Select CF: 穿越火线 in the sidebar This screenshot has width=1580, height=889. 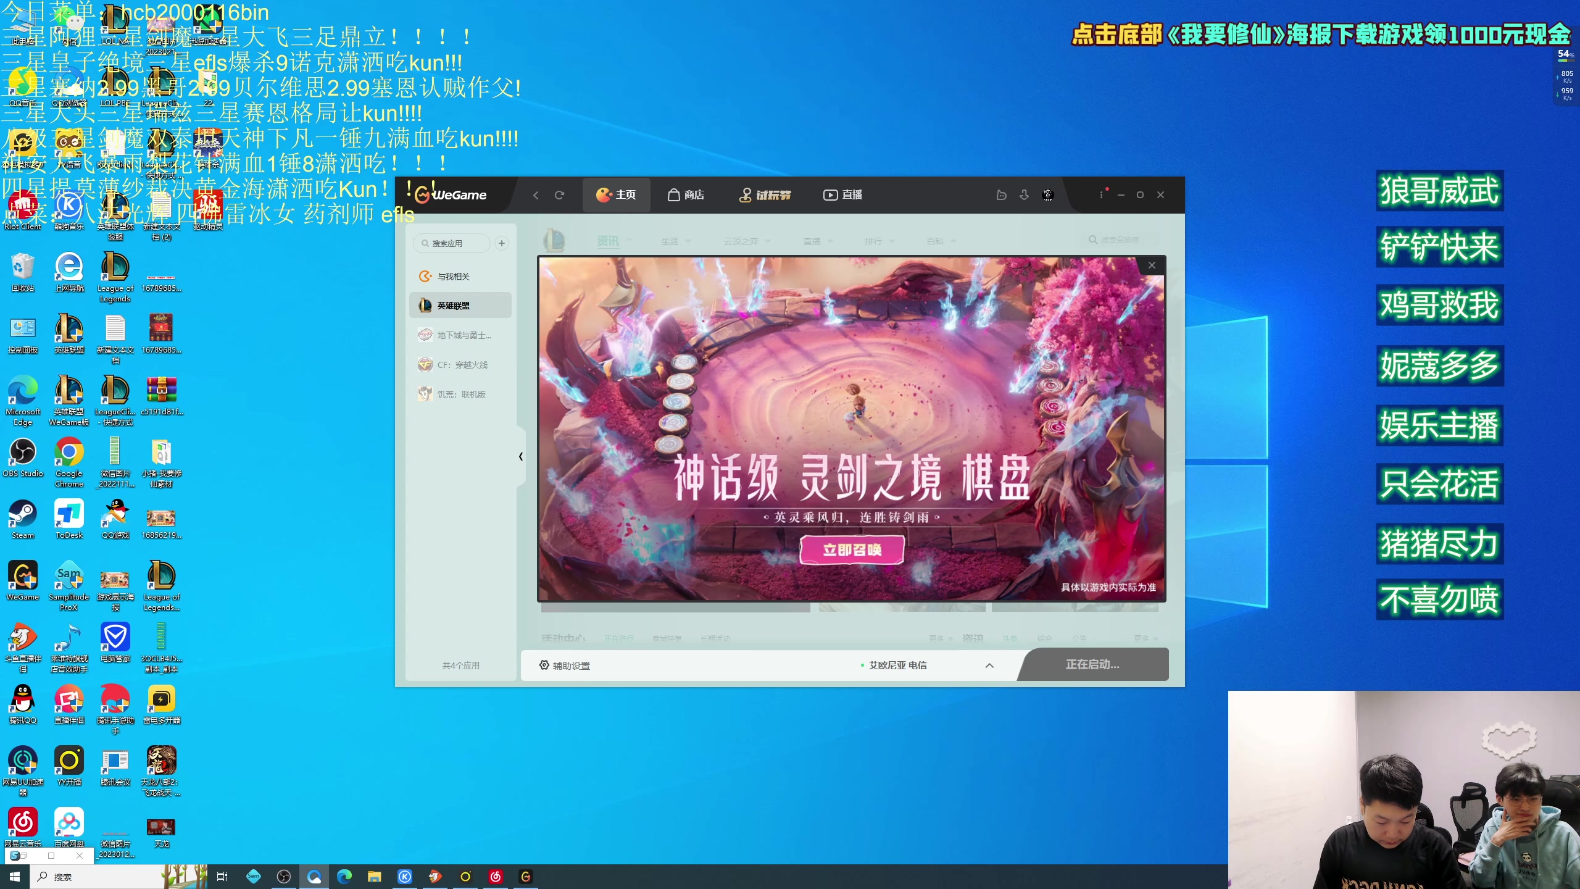click(460, 365)
